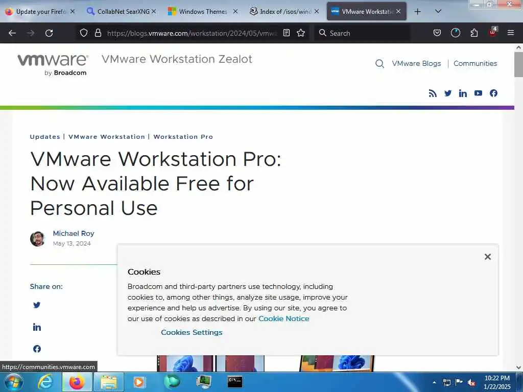The height and width of the screenshot is (392, 523).
Task: Open the taskbar clock and date
Action: pyautogui.click(x=496, y=382)
